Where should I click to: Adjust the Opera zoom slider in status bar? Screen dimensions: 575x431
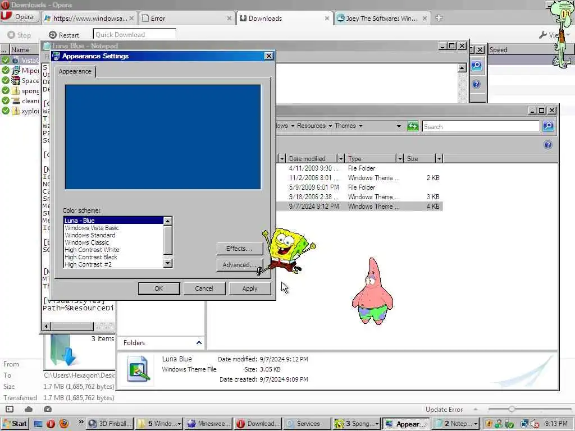click(511, 409)
